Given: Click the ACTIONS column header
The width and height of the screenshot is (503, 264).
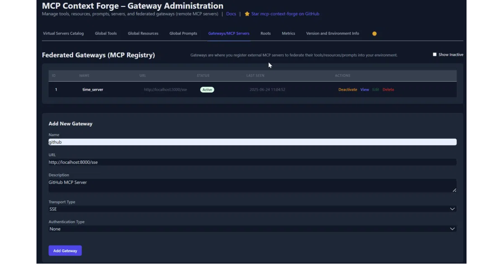Looking at the screenshot, I should 342,76.
